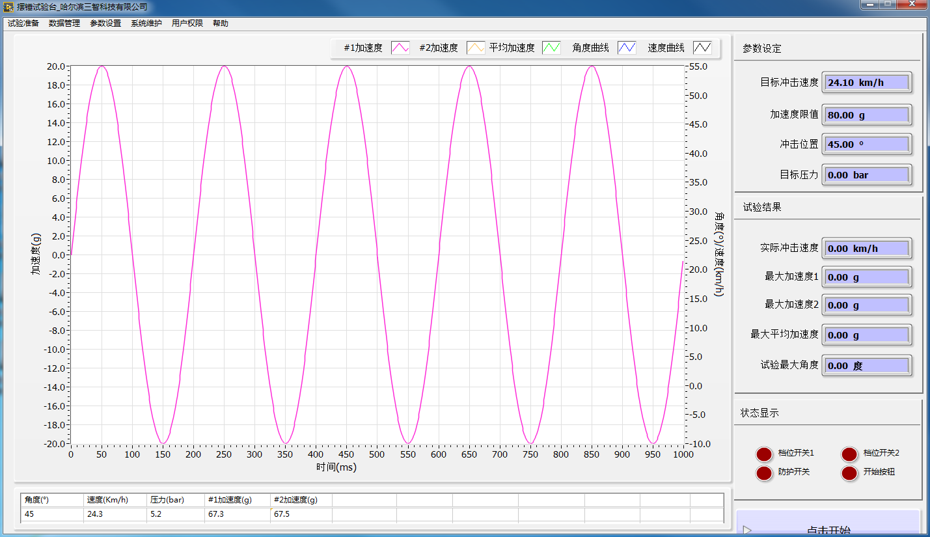The width and height of the screenshot is (930, 537).
Task: Click the #1加速度 legend line icon
Action: click(400, 48)
